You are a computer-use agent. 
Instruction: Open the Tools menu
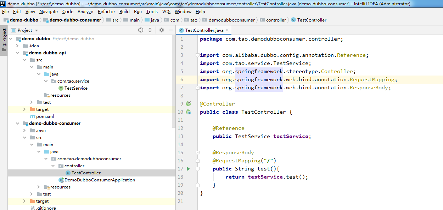(x=152, y=12)
